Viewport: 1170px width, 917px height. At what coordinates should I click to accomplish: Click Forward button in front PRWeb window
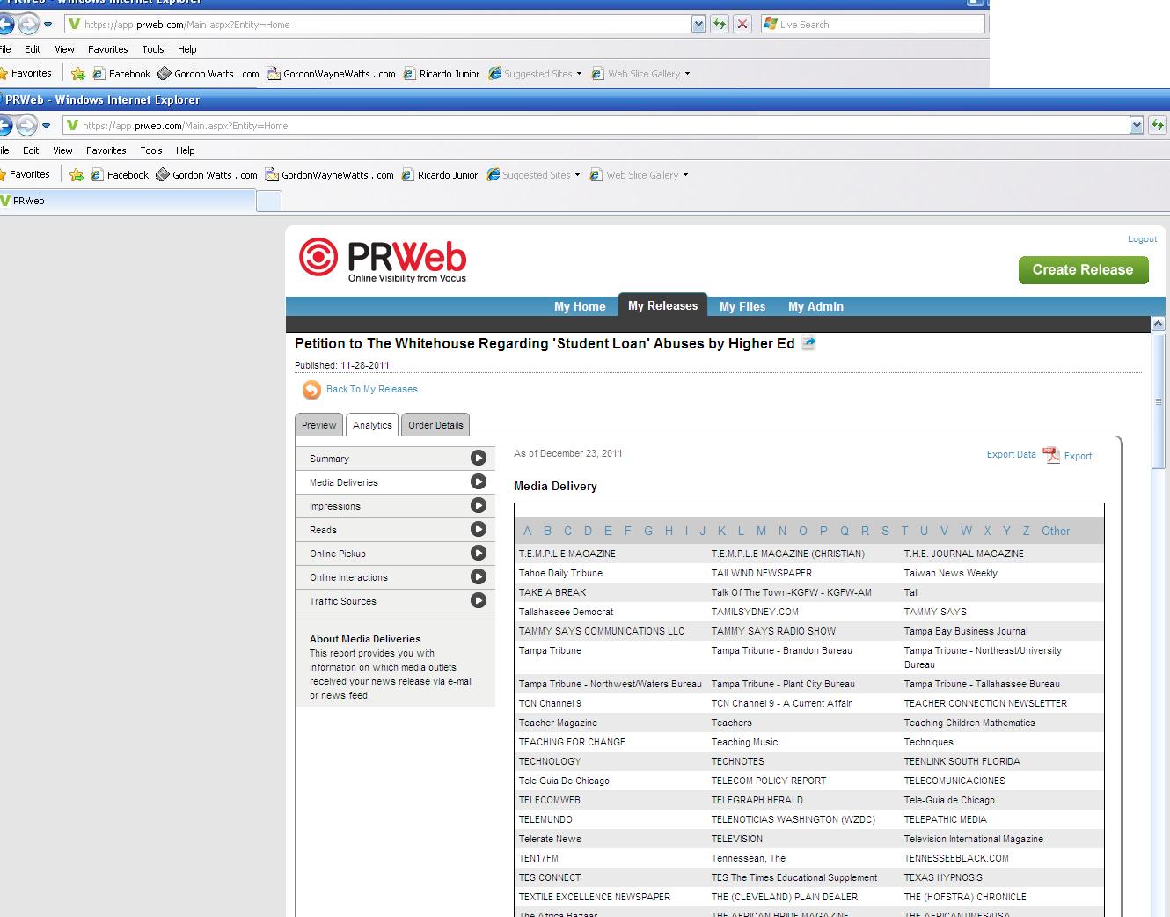coord(27,125)
